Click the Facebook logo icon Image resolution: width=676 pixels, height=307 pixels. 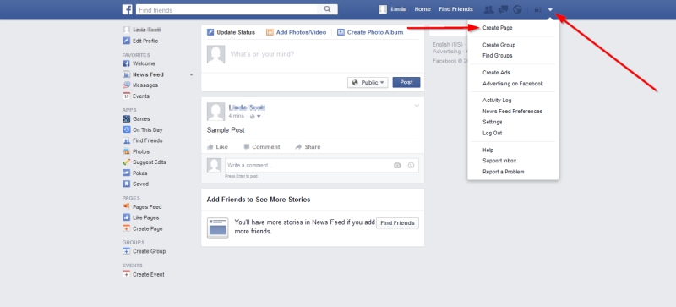(127, 9)
